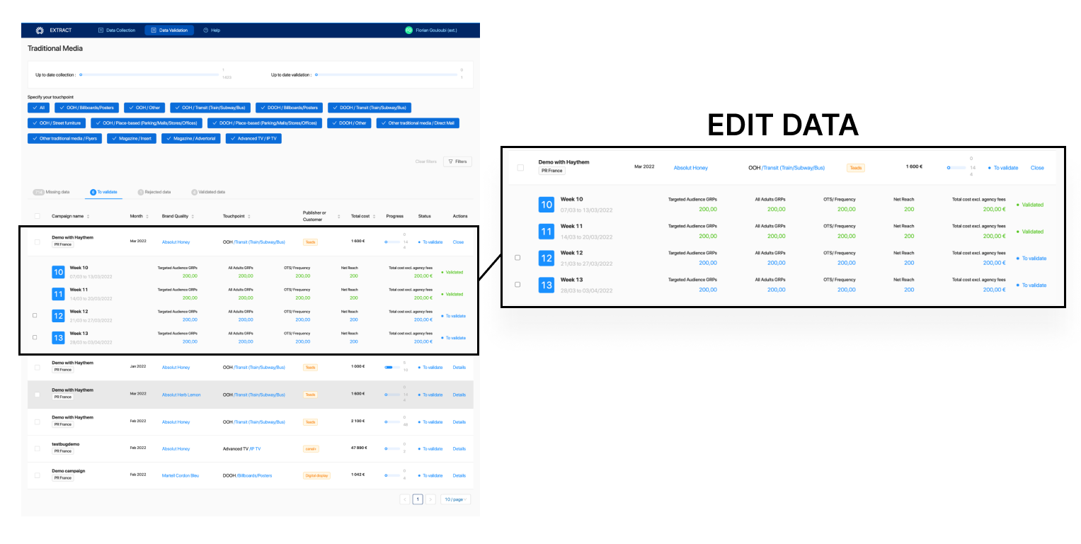Check the testbugdemo campaign checkbox
The width and height of the screenshot is (1081, 544).
click(37, 448)
